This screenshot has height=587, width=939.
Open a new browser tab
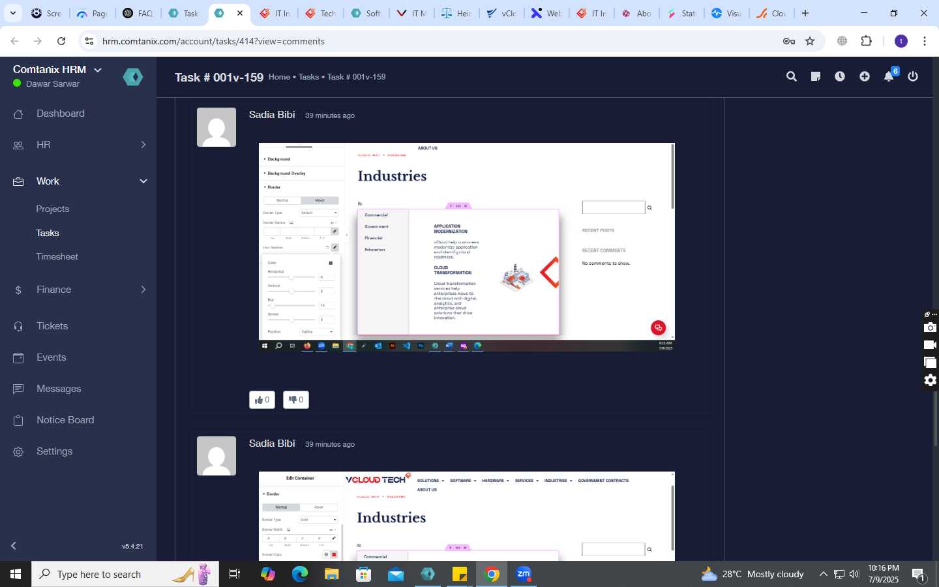tap(805, 13)
